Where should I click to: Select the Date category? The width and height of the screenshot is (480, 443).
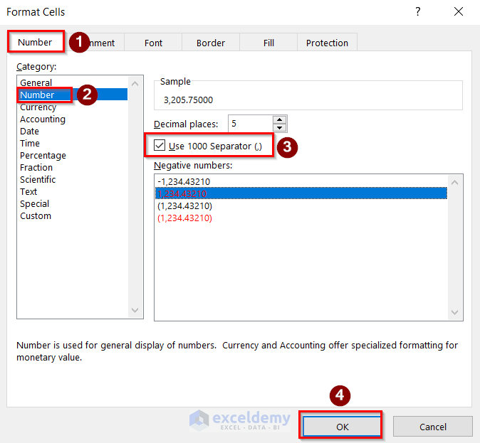pyautogui.click(x=72, y=131)
